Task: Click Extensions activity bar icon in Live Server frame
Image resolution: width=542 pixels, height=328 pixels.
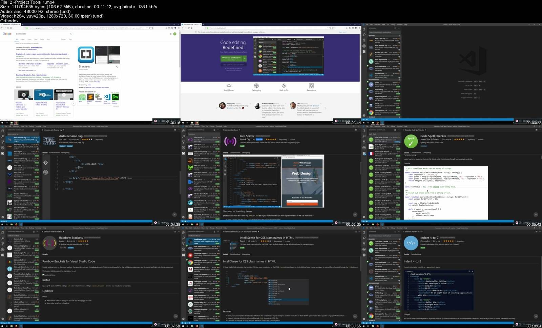Action: pyautogui.click(x=183, y=153)
